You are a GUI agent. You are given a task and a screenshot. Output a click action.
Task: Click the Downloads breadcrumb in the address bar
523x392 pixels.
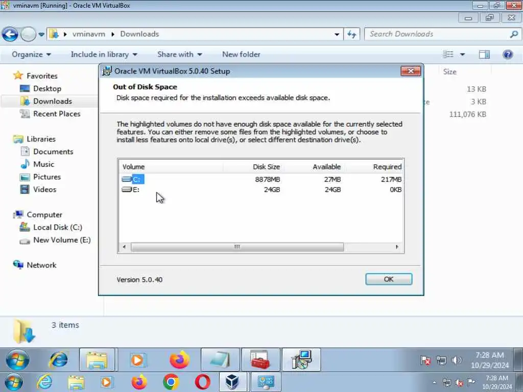[x=139, y=34]
